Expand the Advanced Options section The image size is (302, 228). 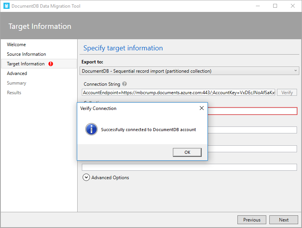(86, 177)
